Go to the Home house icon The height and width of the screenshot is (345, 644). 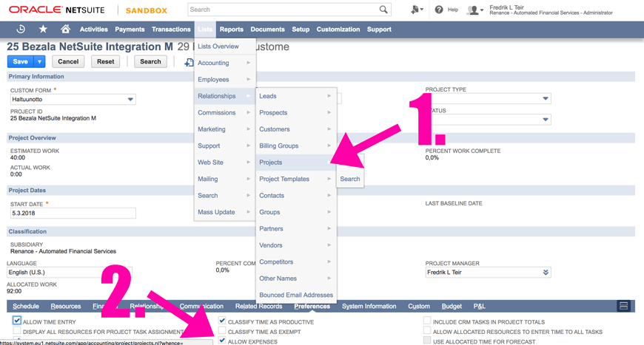(x=65, y=29)
